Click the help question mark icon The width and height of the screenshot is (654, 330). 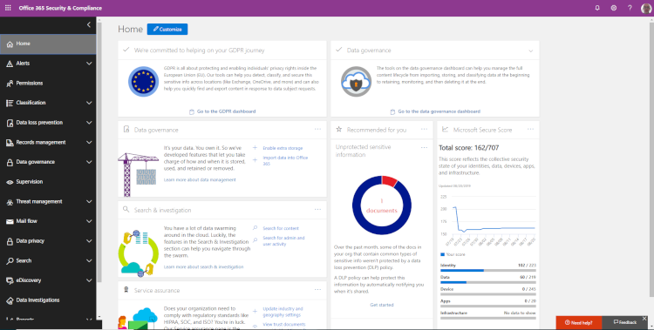[630, 8]
